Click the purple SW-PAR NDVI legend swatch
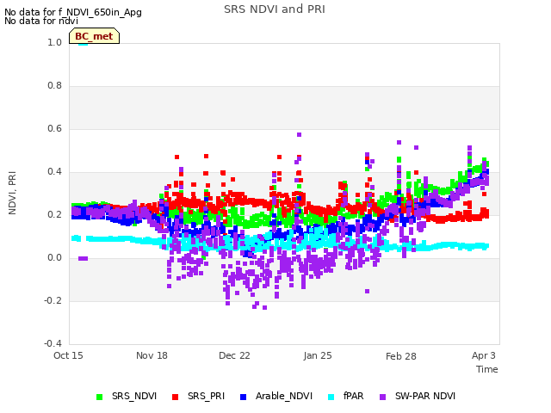551x413 pixels. 382,397
